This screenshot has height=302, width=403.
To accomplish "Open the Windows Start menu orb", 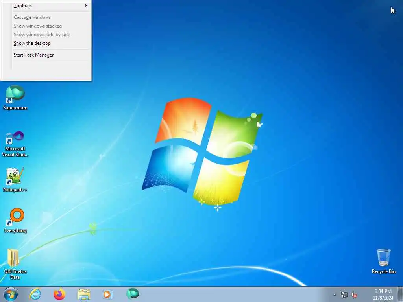I will 11,294.
